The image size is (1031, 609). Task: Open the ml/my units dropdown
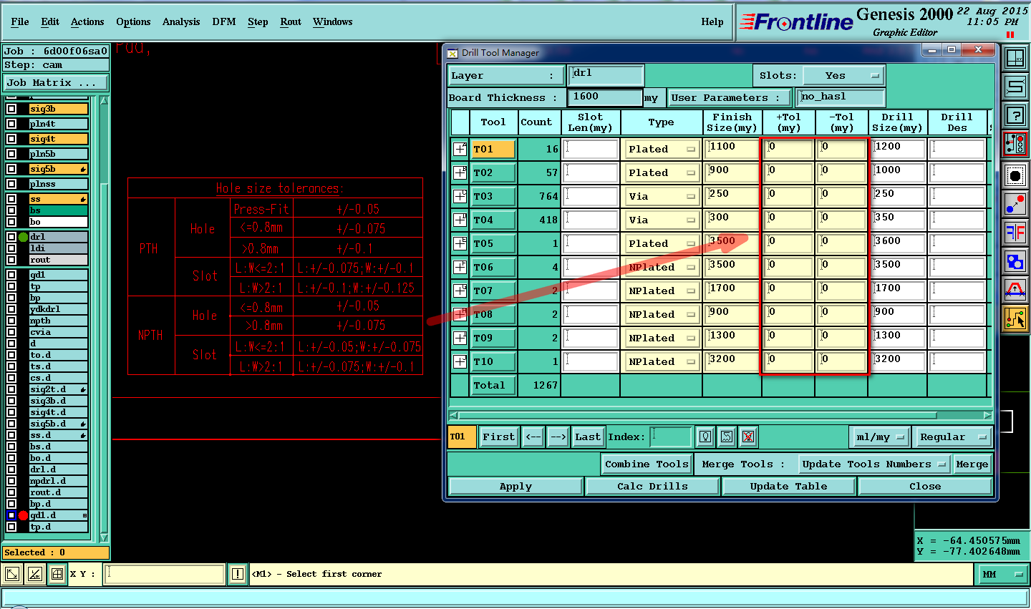[x=880, y=437]
